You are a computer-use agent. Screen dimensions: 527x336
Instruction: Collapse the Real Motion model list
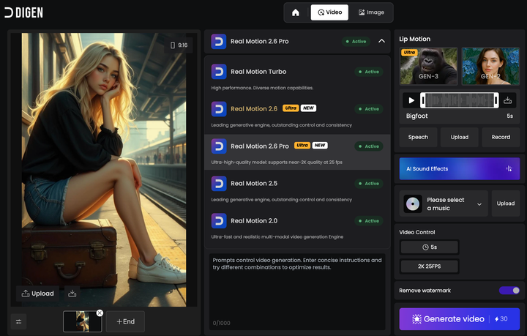pos(381,42)
